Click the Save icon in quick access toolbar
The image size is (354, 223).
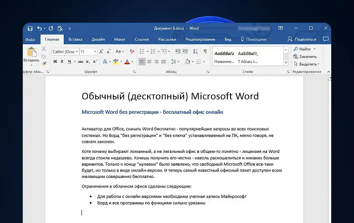30,28
